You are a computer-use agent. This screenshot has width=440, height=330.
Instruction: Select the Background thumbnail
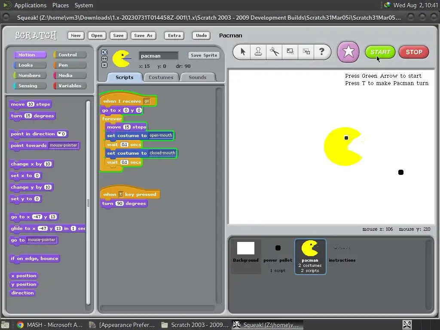click(x=246, y=256)
